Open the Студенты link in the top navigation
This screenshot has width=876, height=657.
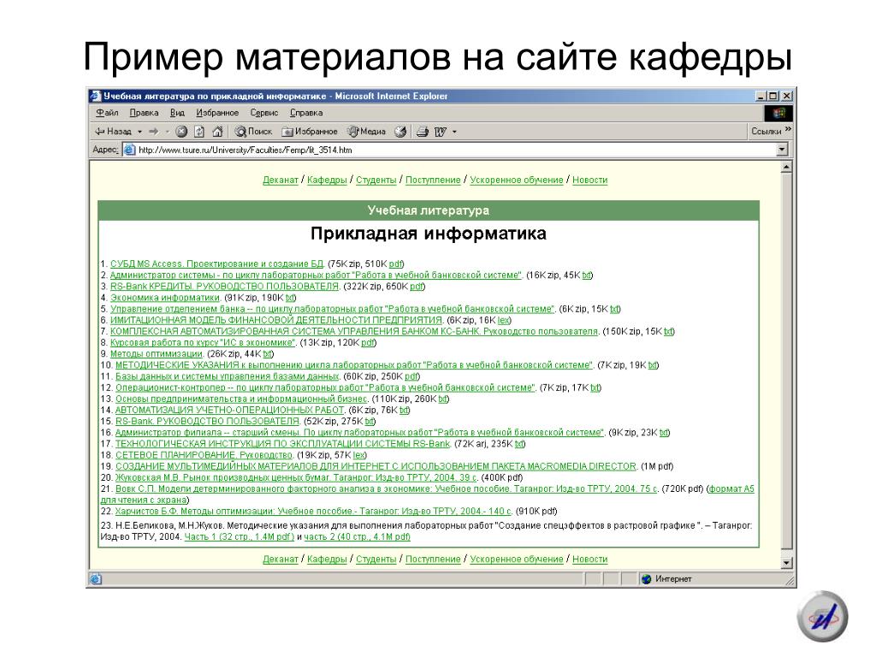click(x=376, y=180)
